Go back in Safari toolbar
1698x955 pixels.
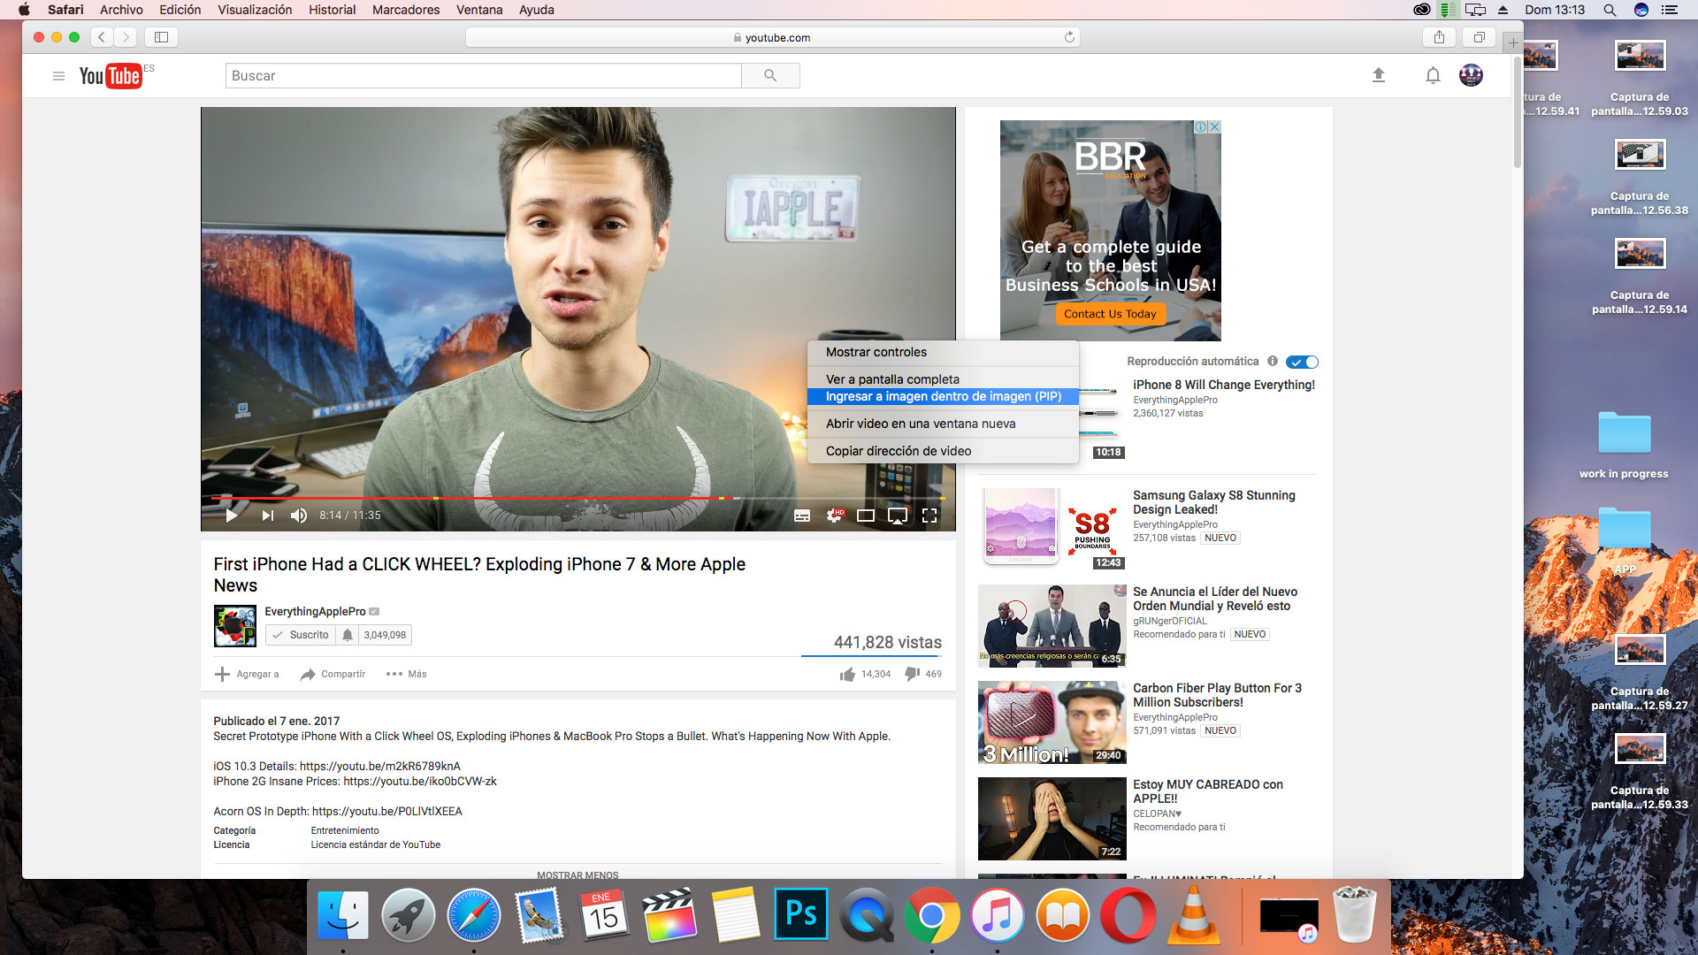pyautogui.click(x=102, y=37)
